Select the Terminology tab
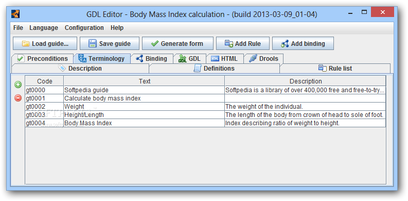Viewport: 408px width, 201px height. [102, 59]
